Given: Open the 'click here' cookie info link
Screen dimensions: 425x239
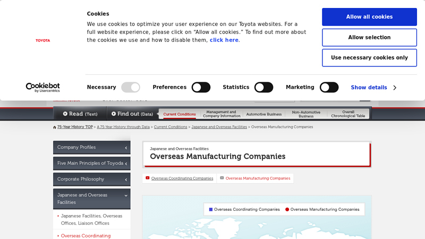Looking at the screenshot, I should tap(224, 40).
